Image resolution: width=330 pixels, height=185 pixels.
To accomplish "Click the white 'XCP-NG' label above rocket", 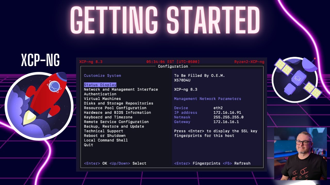I will tap(40, 60).
